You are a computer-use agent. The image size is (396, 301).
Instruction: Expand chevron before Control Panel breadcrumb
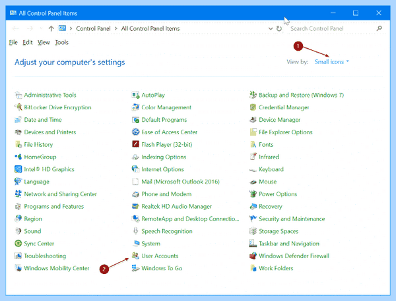pos(71,29)
